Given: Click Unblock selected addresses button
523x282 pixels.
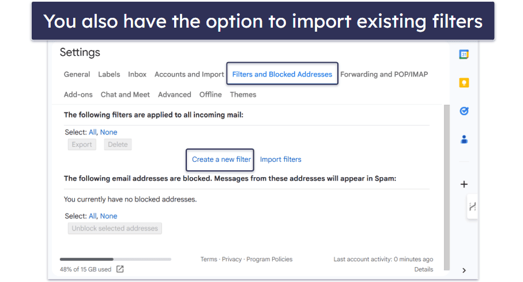Looking at the screenshot, I should tap(115, 228).
